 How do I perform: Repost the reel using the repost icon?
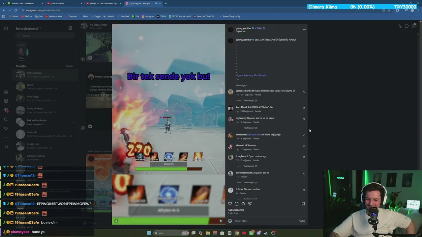[243, 204]
